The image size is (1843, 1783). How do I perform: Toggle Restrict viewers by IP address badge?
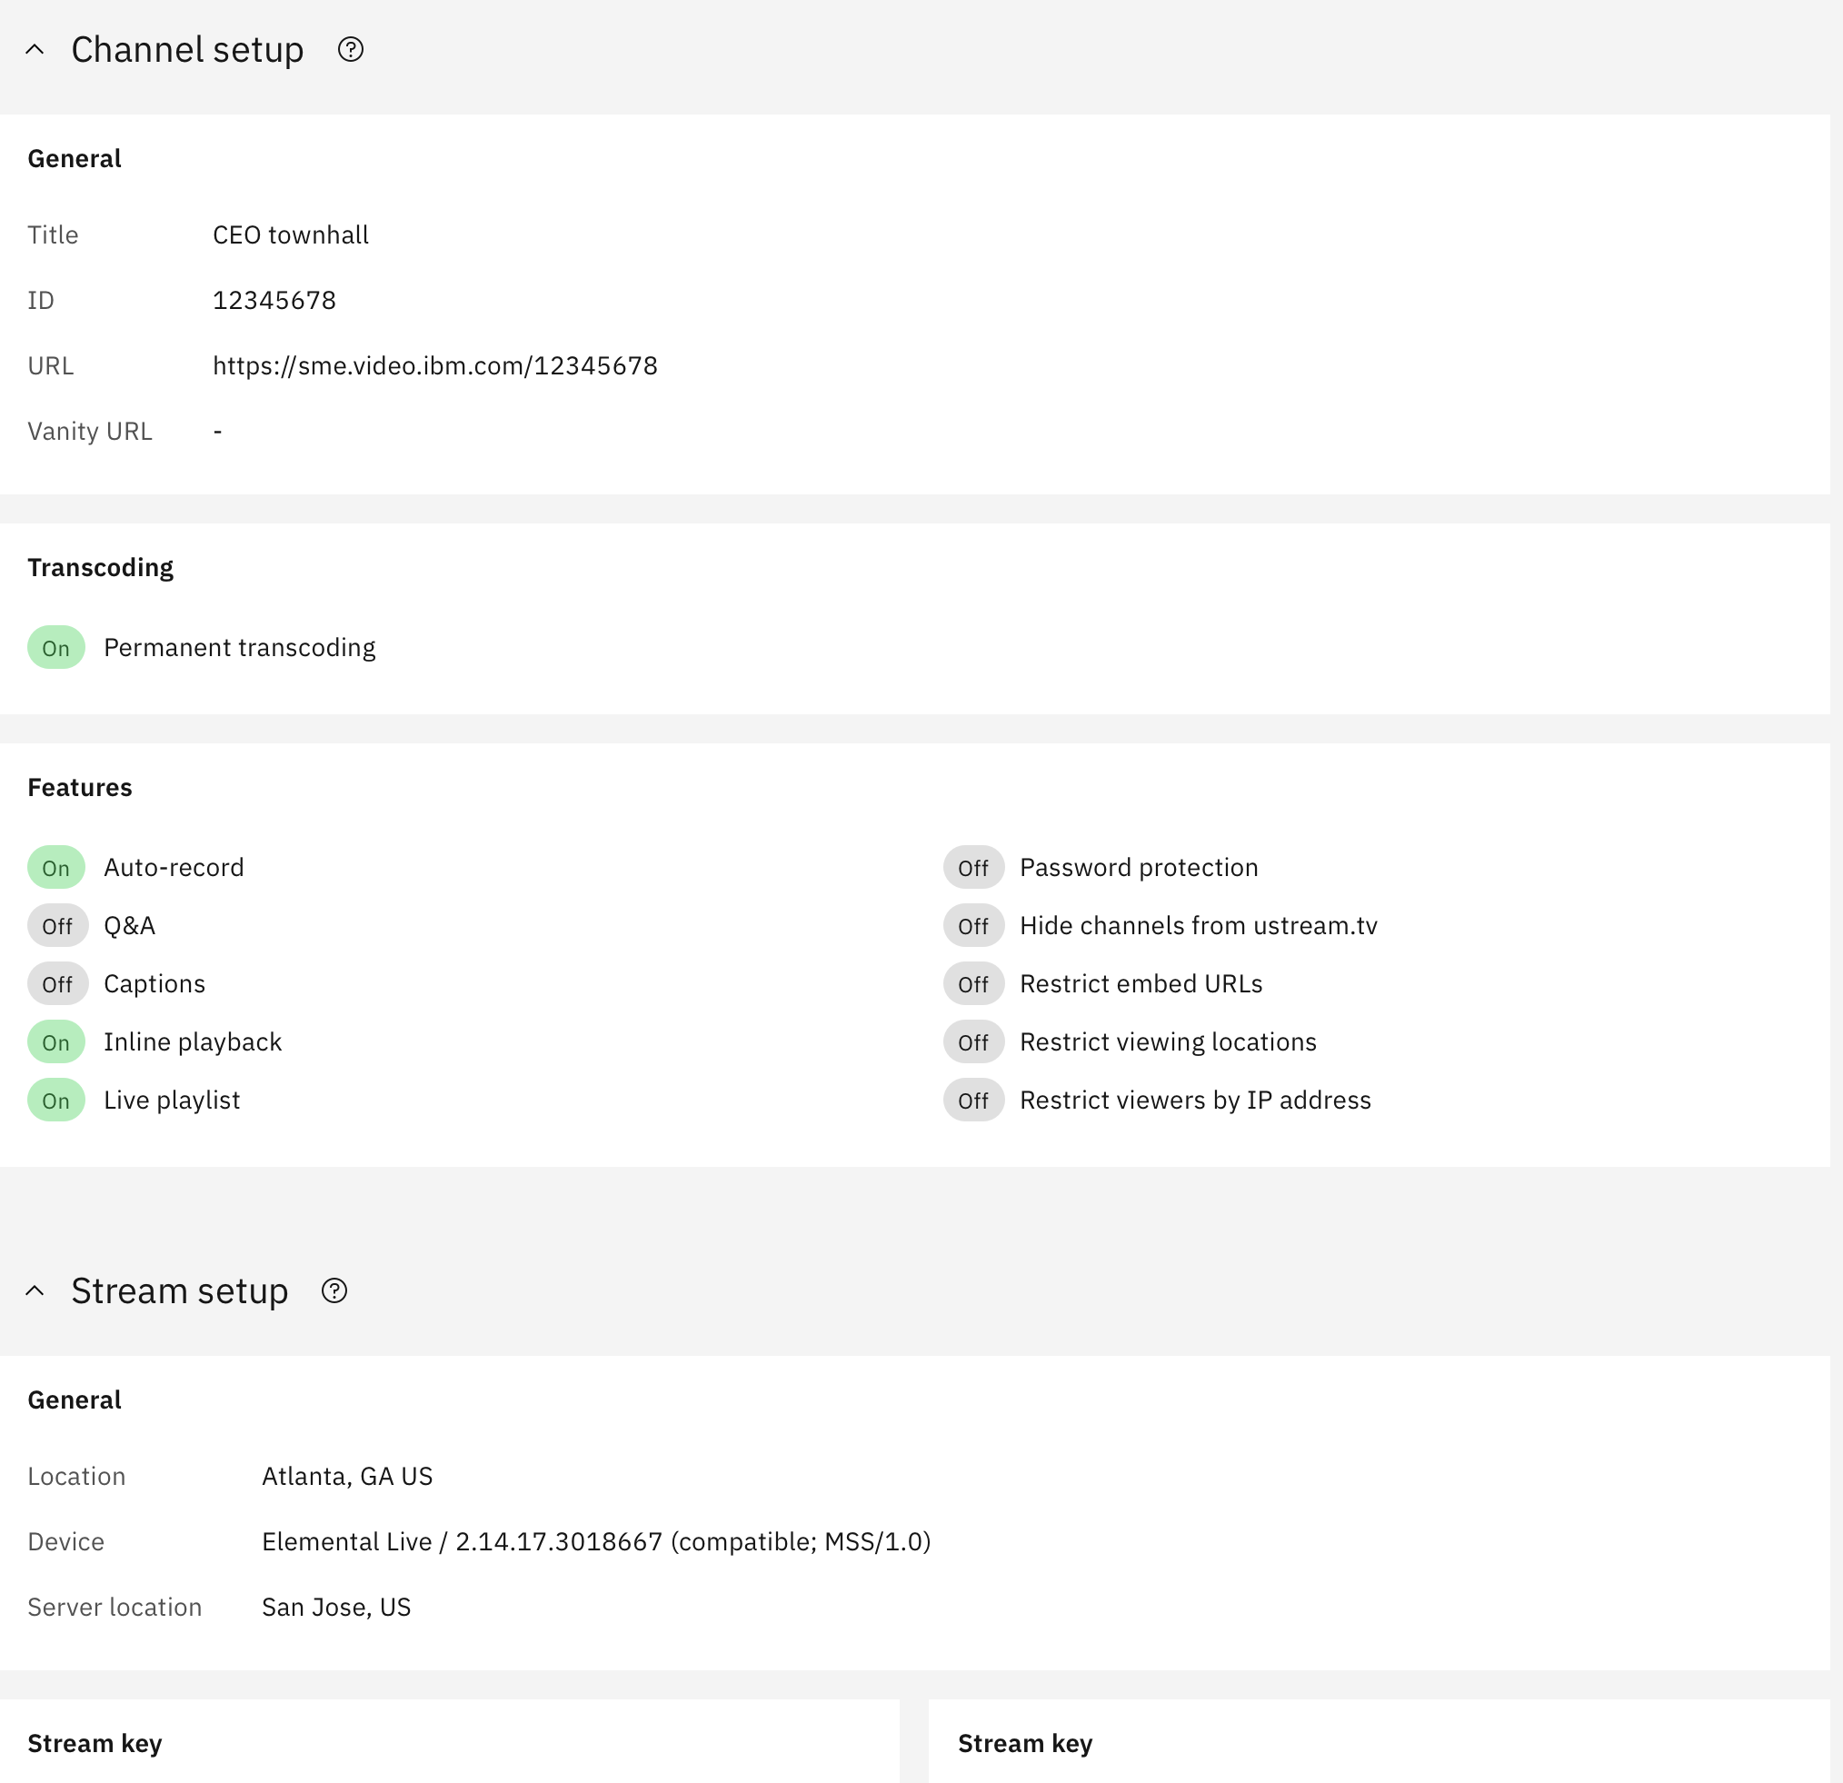(973, 1101)
